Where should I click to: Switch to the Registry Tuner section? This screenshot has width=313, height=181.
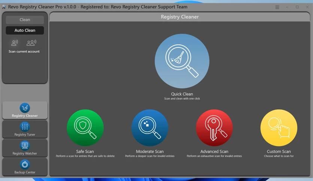pyautogui.click(x=25, y=129)
